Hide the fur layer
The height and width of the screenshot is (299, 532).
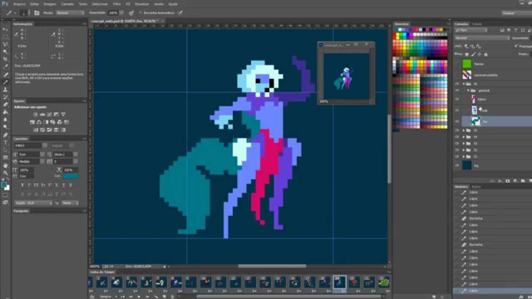[x=457, y=121]
